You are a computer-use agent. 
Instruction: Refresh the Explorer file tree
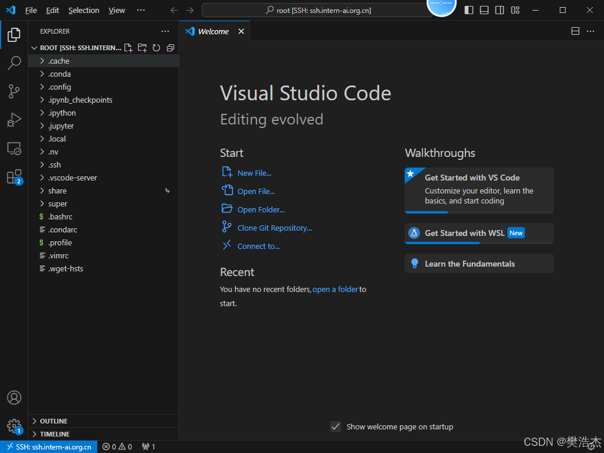point(156,48)
